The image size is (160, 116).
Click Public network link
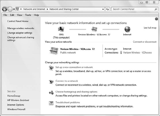68,53
